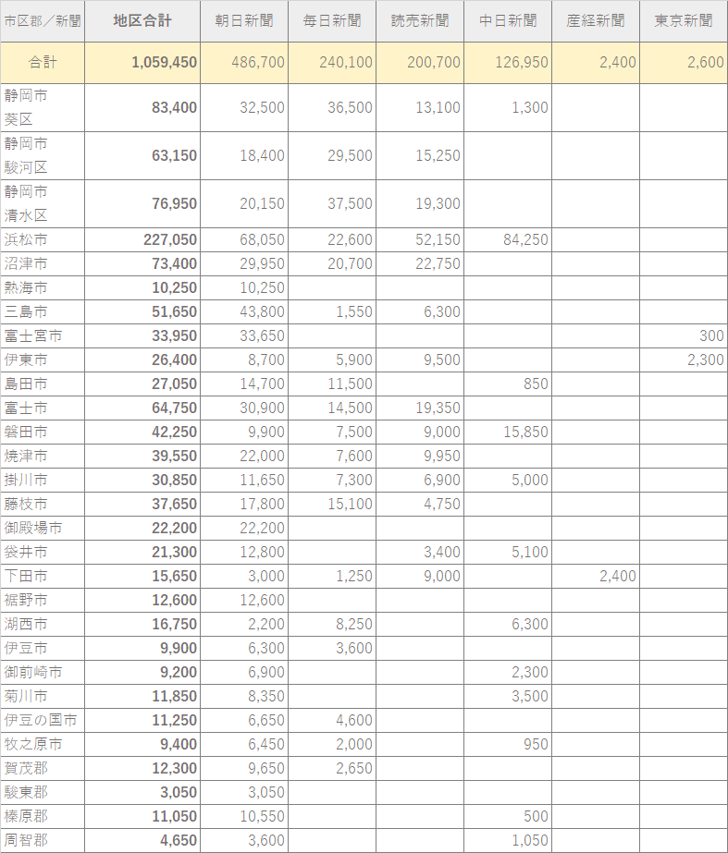Image resolution: width=728 pixels, height=853 pixels.
Task: Click the 1,050 cell for 周智郡
Action: [508, 840]
